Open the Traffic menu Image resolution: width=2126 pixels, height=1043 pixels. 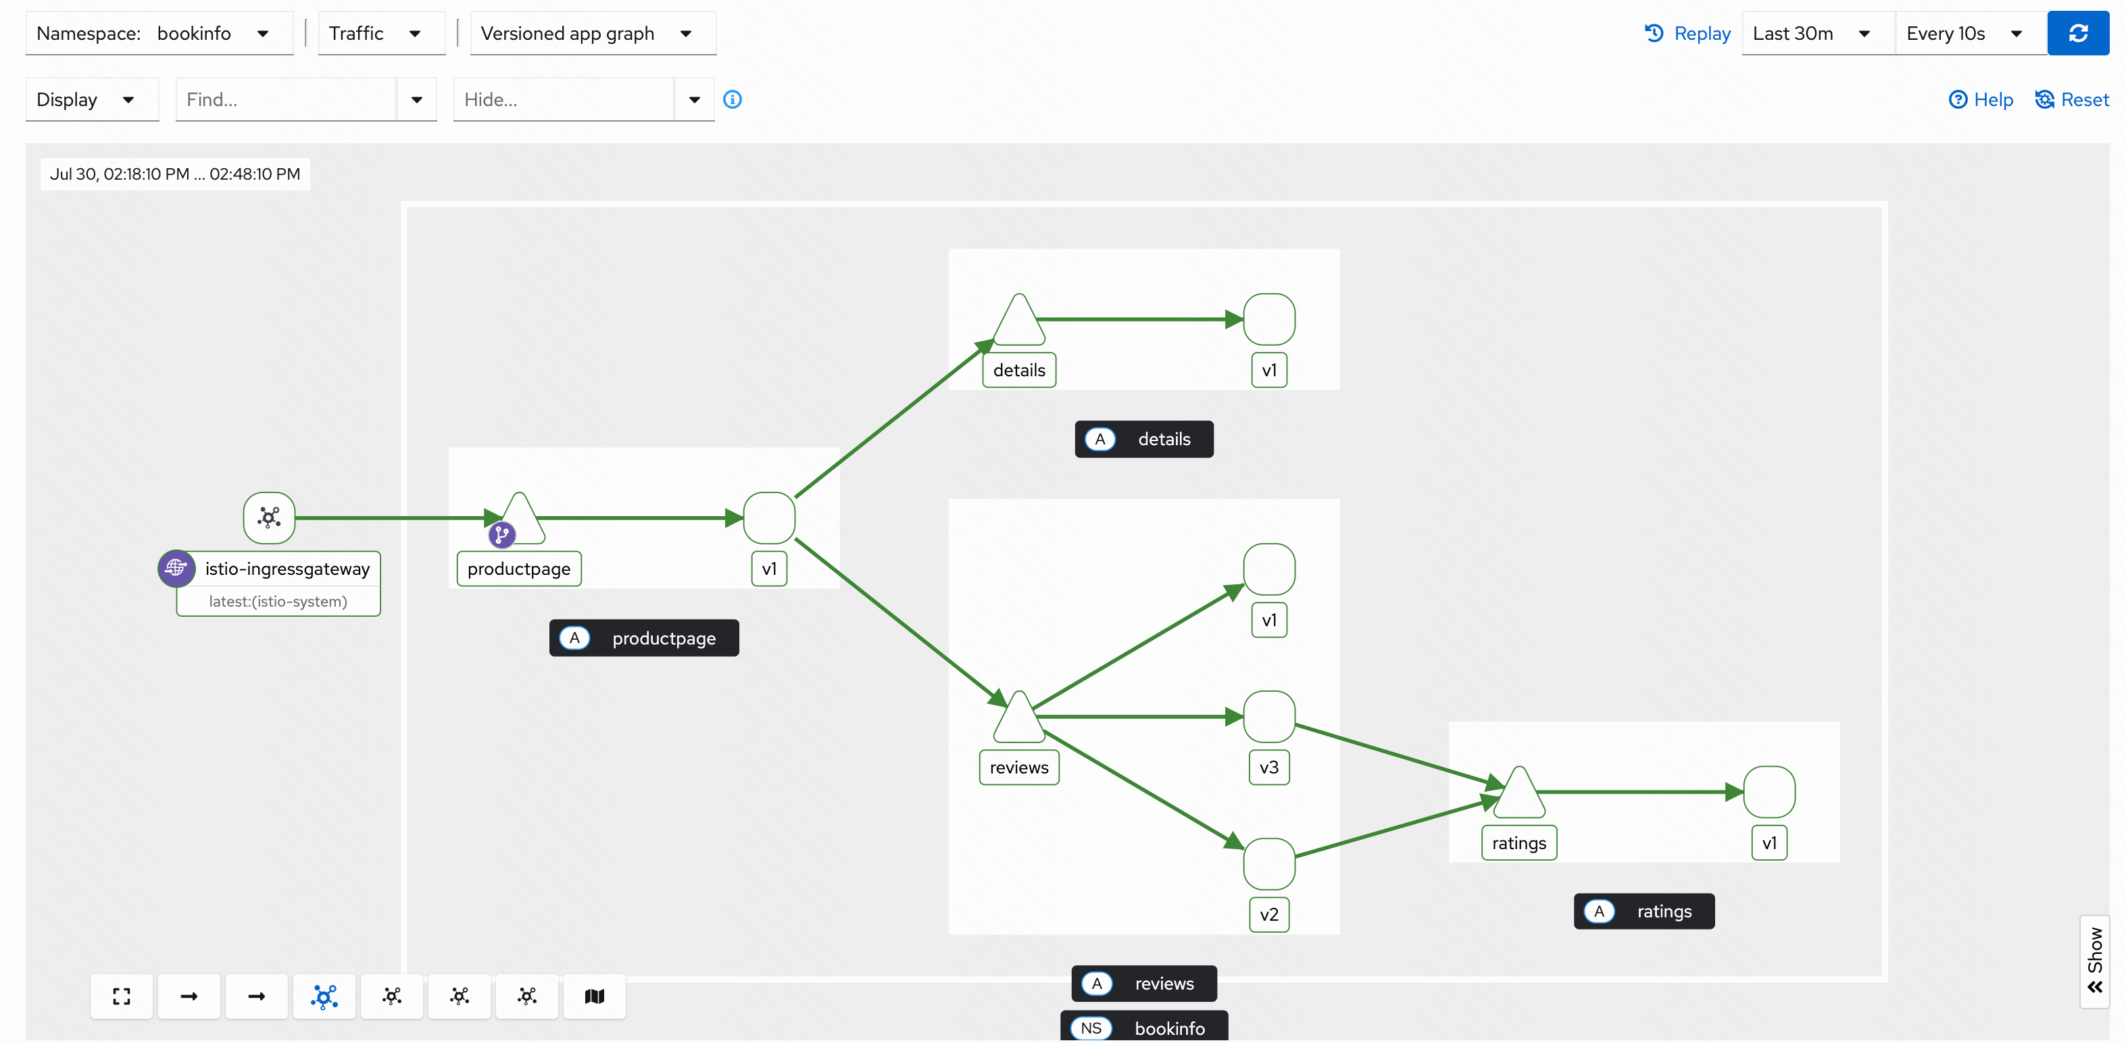tap(380, 34)
